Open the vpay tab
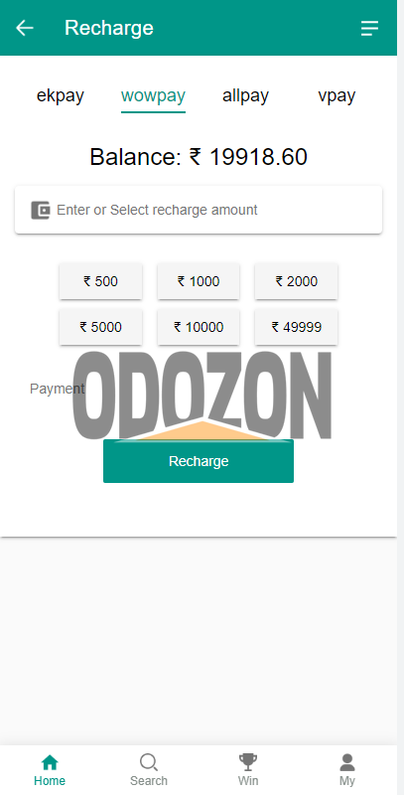Screen dimensions: 404x795 pyautogui.click(x=337, y=95)
